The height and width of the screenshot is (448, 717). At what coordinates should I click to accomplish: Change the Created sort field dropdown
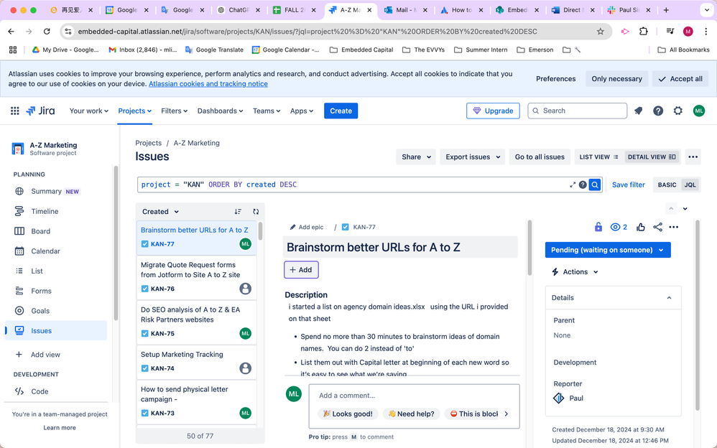(160, 212)
